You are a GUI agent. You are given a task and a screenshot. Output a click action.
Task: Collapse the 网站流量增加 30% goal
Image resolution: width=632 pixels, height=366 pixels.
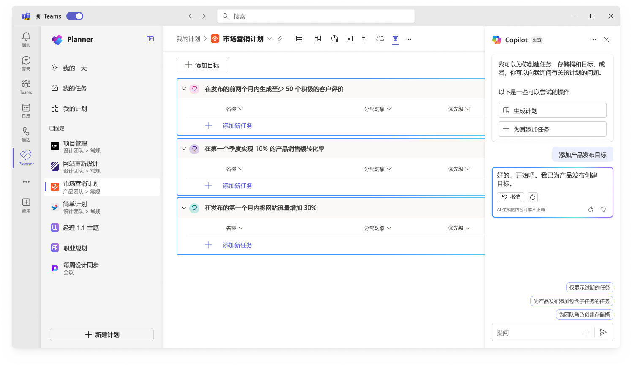tap(184, 208)
